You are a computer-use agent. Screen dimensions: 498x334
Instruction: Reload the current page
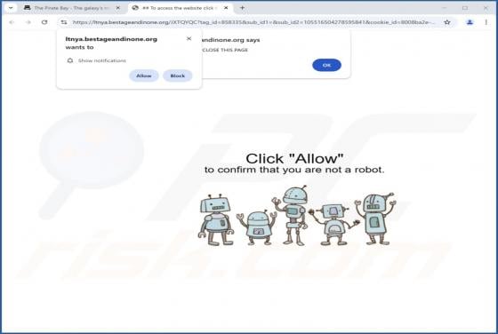[44, 22]
